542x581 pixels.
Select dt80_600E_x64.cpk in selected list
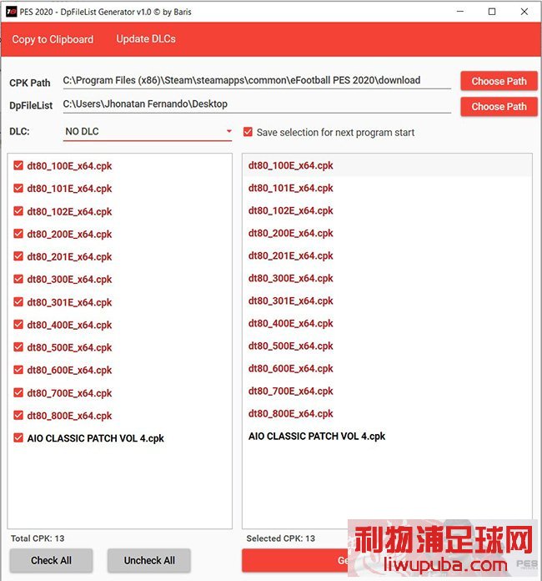click(x=387, y=369)
